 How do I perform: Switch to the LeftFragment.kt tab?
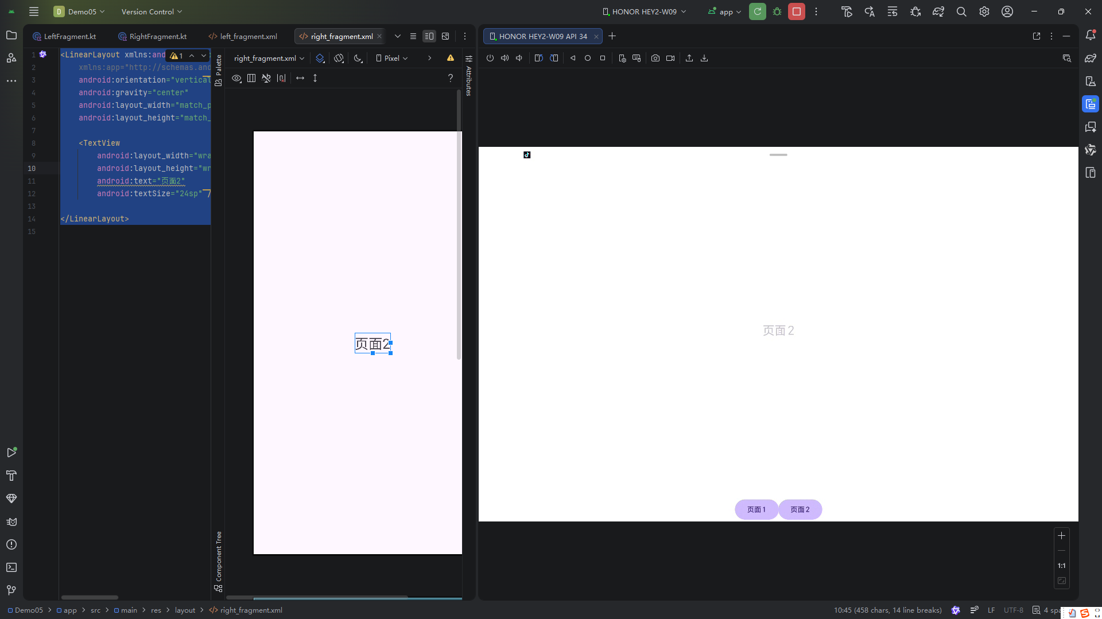(x=70, y=36)
